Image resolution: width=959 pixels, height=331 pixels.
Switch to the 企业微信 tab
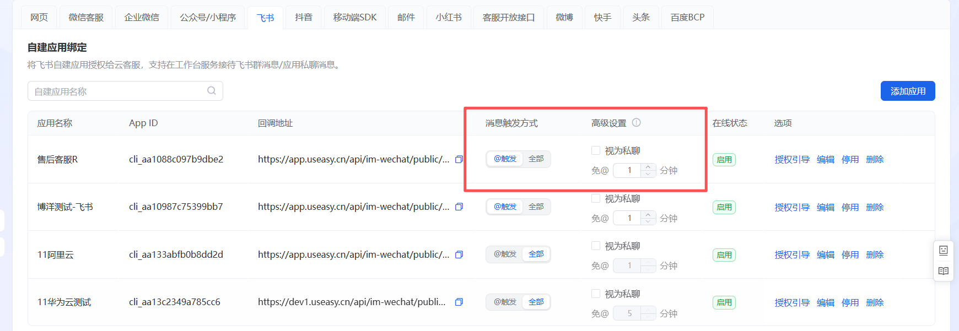[x=142, y=17]
